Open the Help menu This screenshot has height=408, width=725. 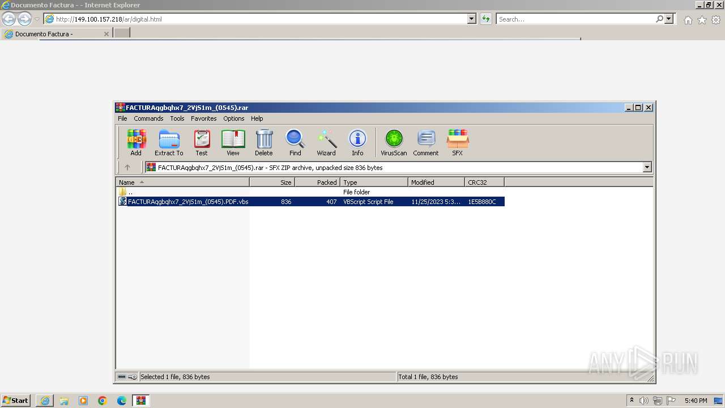pos(257,118)
